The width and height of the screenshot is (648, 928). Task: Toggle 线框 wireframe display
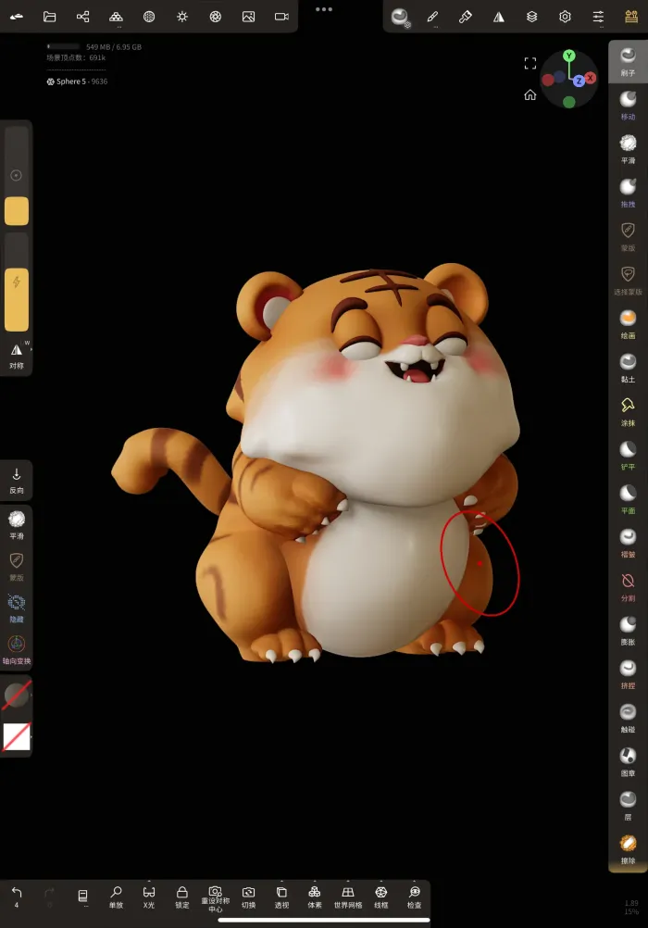[x=380, y=897]
